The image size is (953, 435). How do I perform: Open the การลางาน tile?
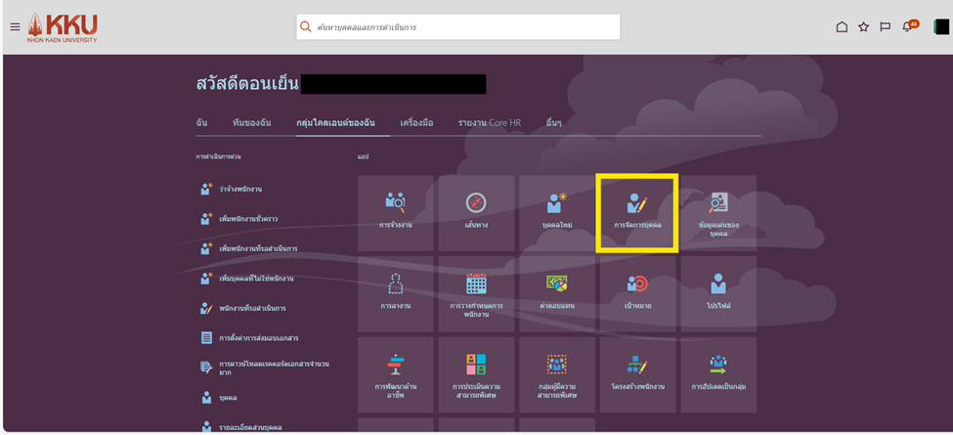395,293
